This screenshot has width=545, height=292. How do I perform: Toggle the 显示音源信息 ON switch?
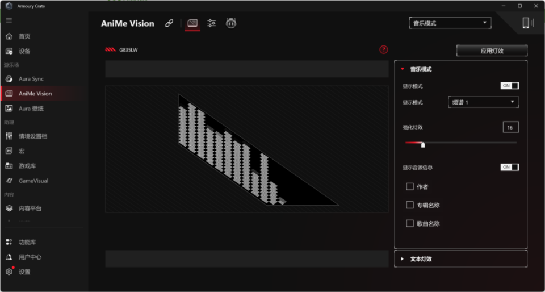(x=510, y=167)
